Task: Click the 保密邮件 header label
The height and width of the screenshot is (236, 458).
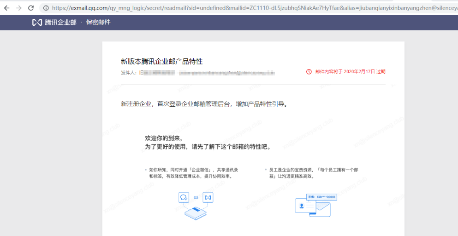Action: [98, 22]
